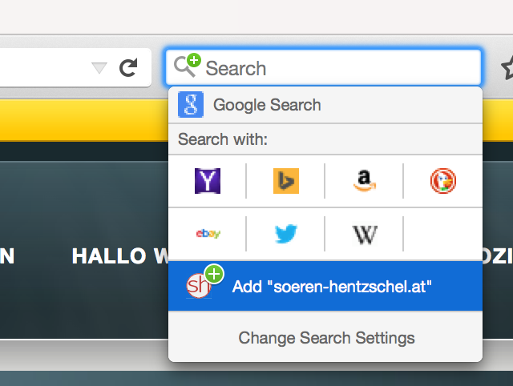Search with the Yahoo engine icon
This screenshot has width=513, height=386.
point(208,182)
